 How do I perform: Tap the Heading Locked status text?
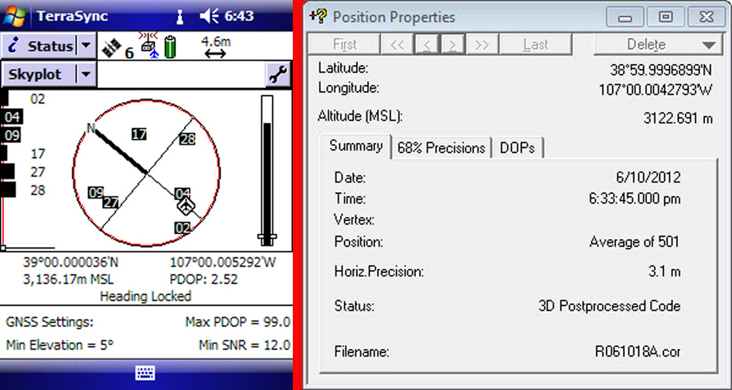145,297
